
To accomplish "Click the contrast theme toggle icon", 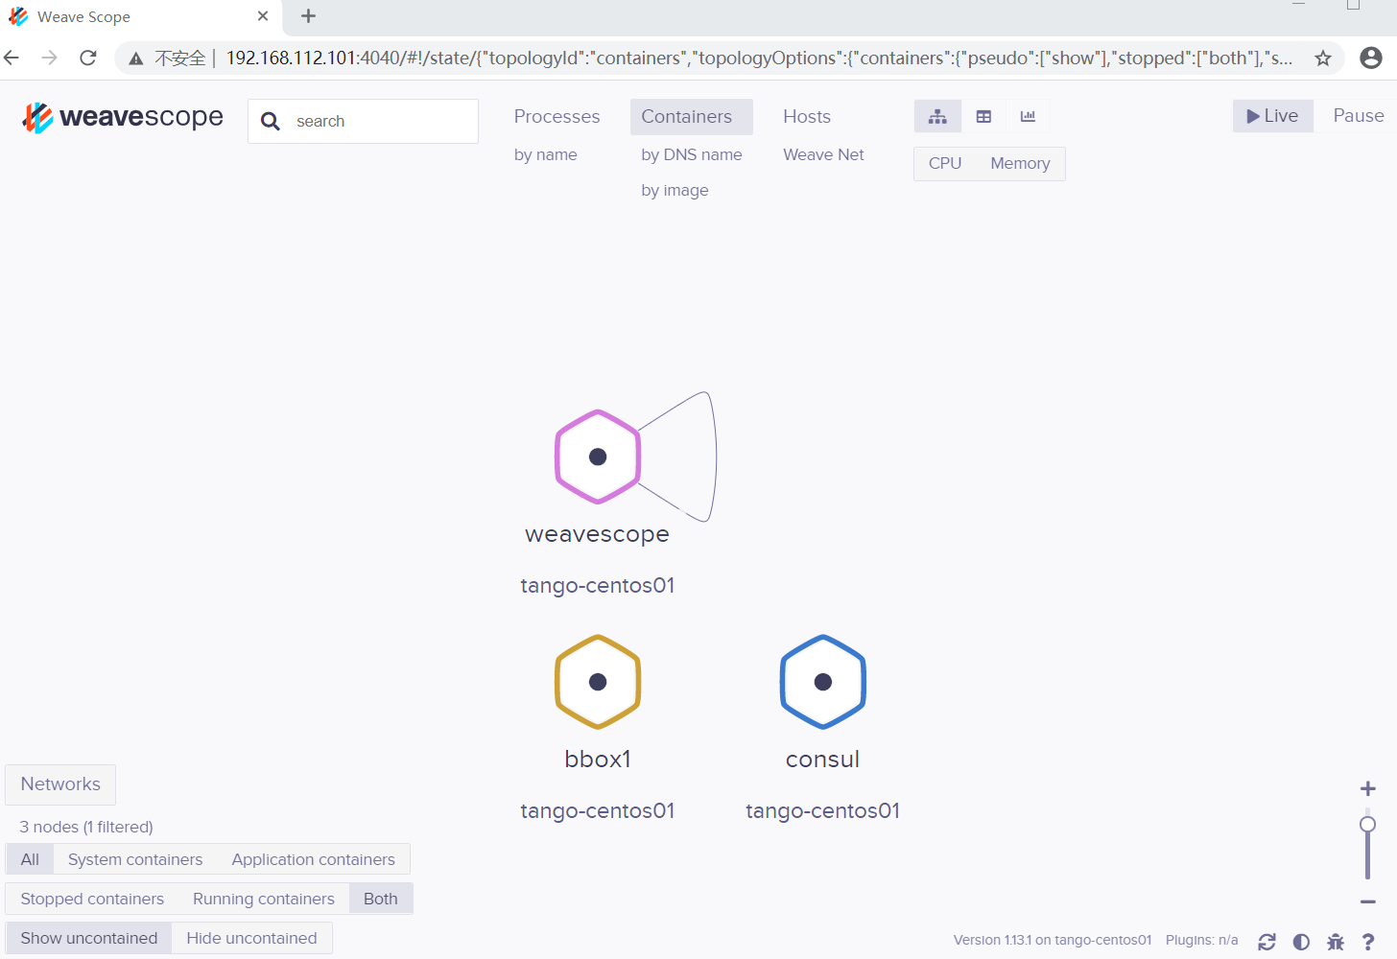I will [x=1301, y=942].
